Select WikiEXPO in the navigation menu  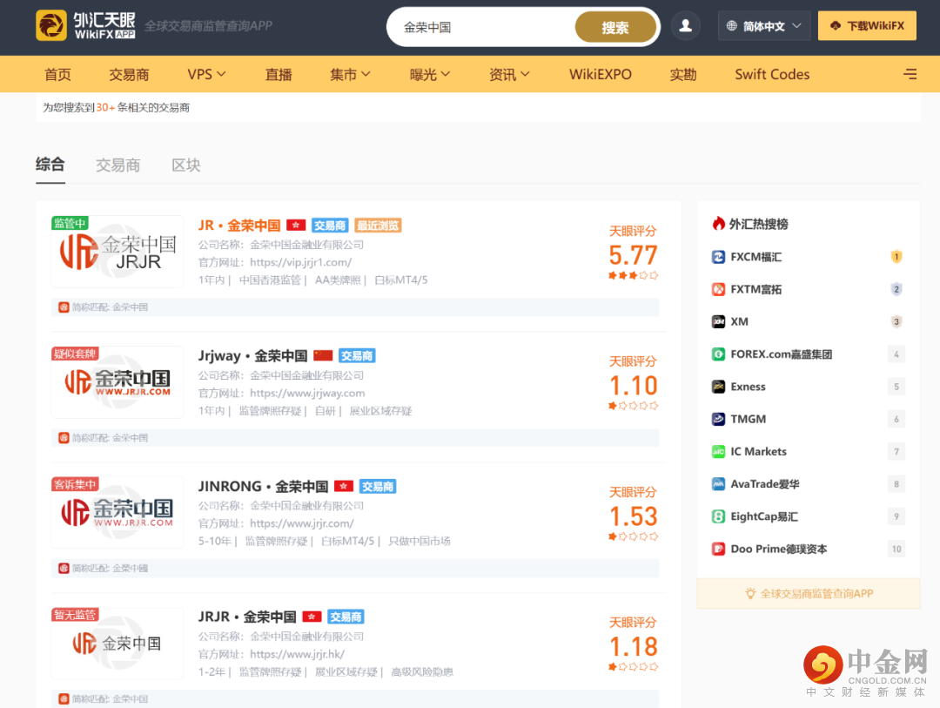[x=600, y=74]
